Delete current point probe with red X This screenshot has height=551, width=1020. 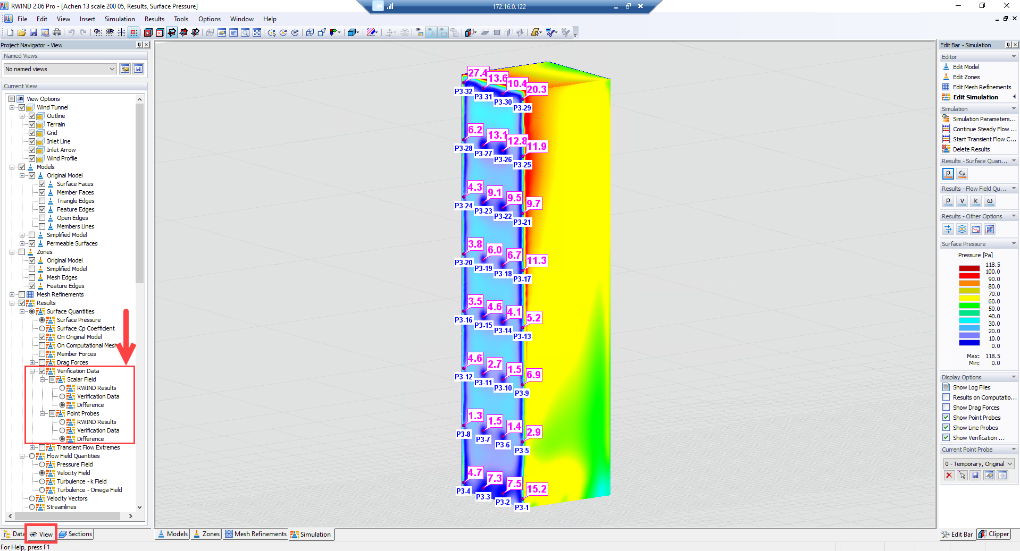(949, 476)
